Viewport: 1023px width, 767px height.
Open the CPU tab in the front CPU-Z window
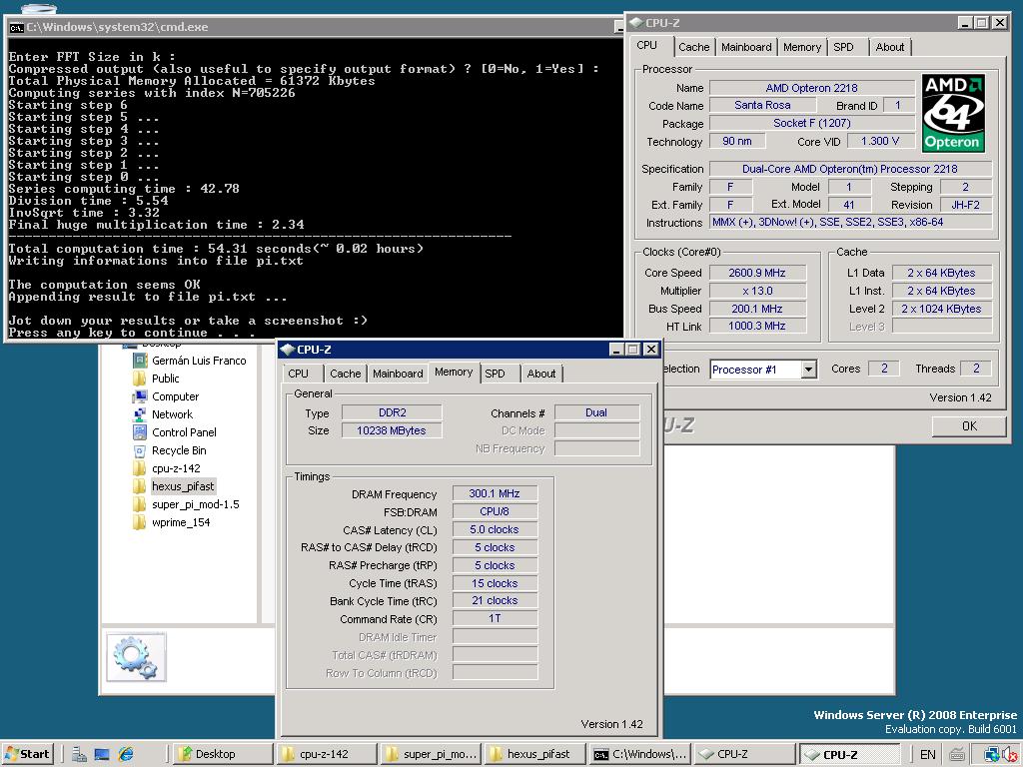pyautogui.click(x=298, y=374)
